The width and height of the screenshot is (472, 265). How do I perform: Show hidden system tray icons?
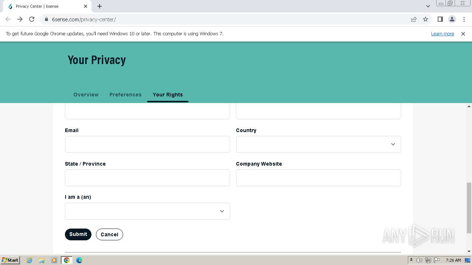pos(411,260)
